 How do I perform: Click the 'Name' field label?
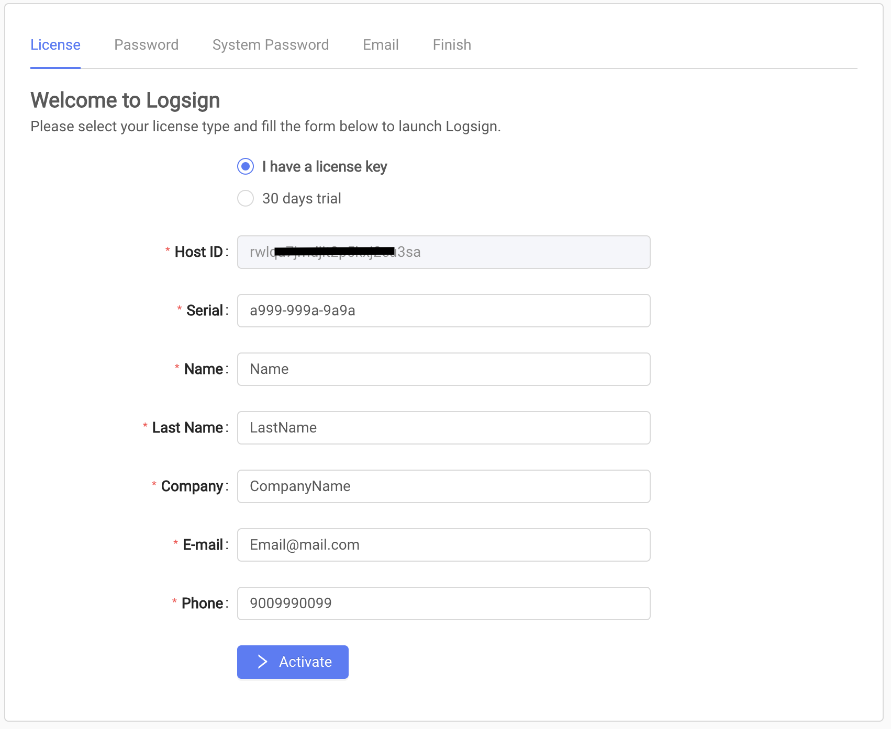[204, 369]
